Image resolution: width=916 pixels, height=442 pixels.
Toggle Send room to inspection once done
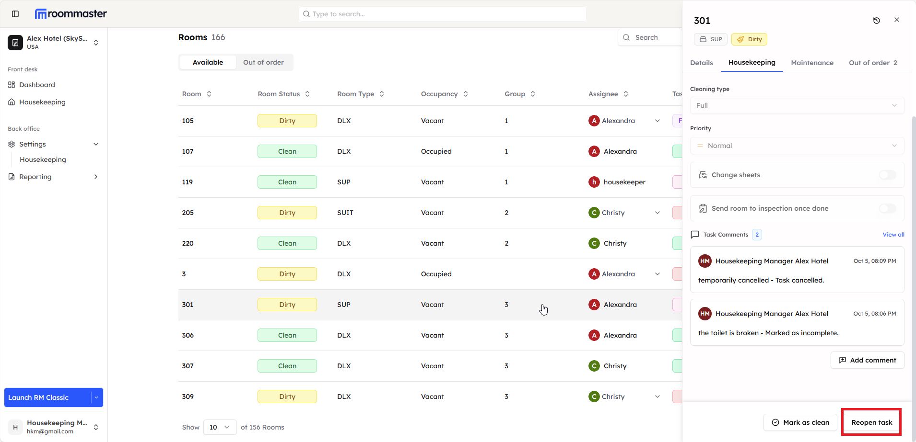(x=887, y=208)
